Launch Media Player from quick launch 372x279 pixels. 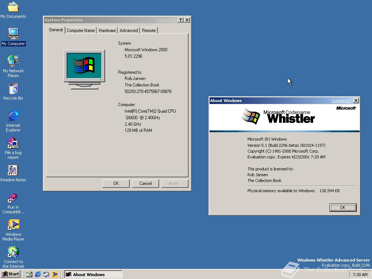pyautogui.click(x=54, y=274)
